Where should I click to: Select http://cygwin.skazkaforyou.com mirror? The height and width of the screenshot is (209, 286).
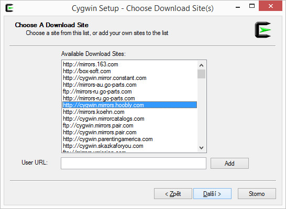[x=130, y=146]
